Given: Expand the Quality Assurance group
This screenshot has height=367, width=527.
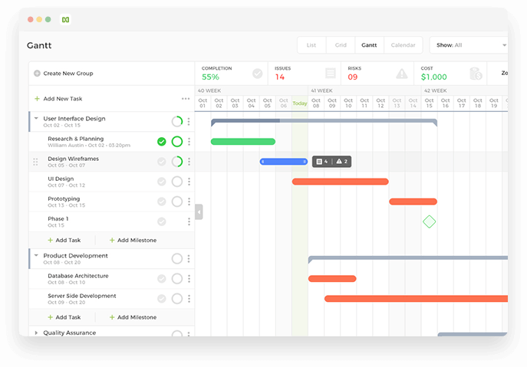Looking at the screenshot, I should 36,333.
